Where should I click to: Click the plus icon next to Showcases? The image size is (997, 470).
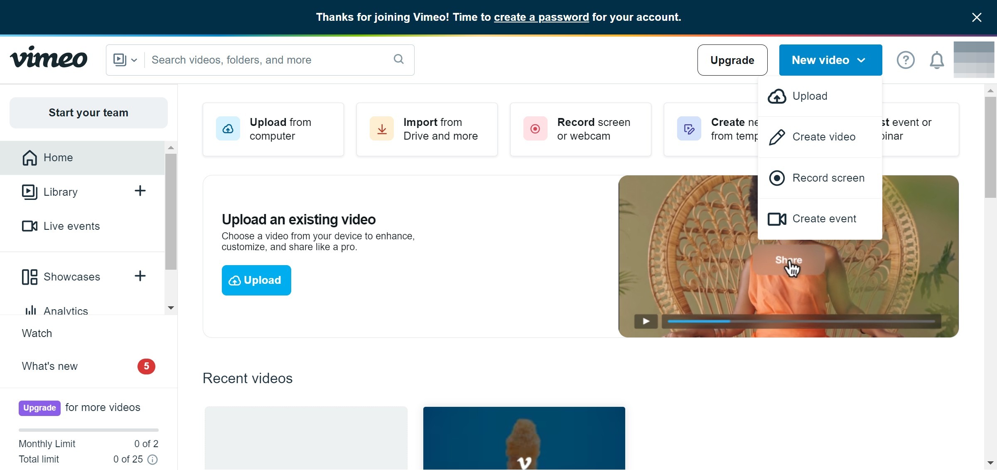pos(140,276)
